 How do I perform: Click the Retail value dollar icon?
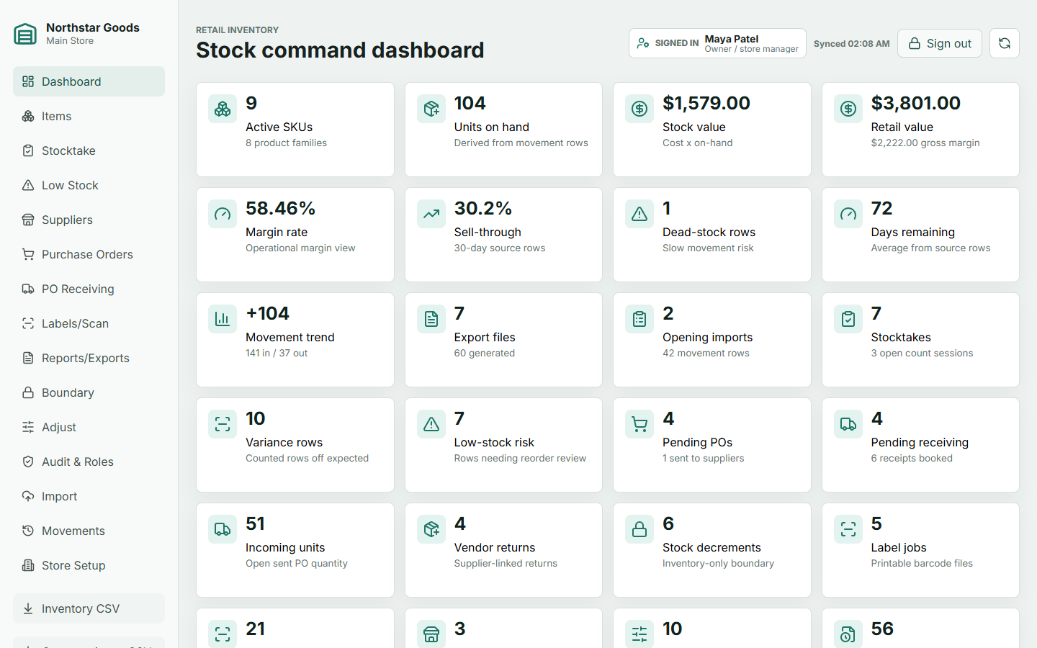[848, 109]
